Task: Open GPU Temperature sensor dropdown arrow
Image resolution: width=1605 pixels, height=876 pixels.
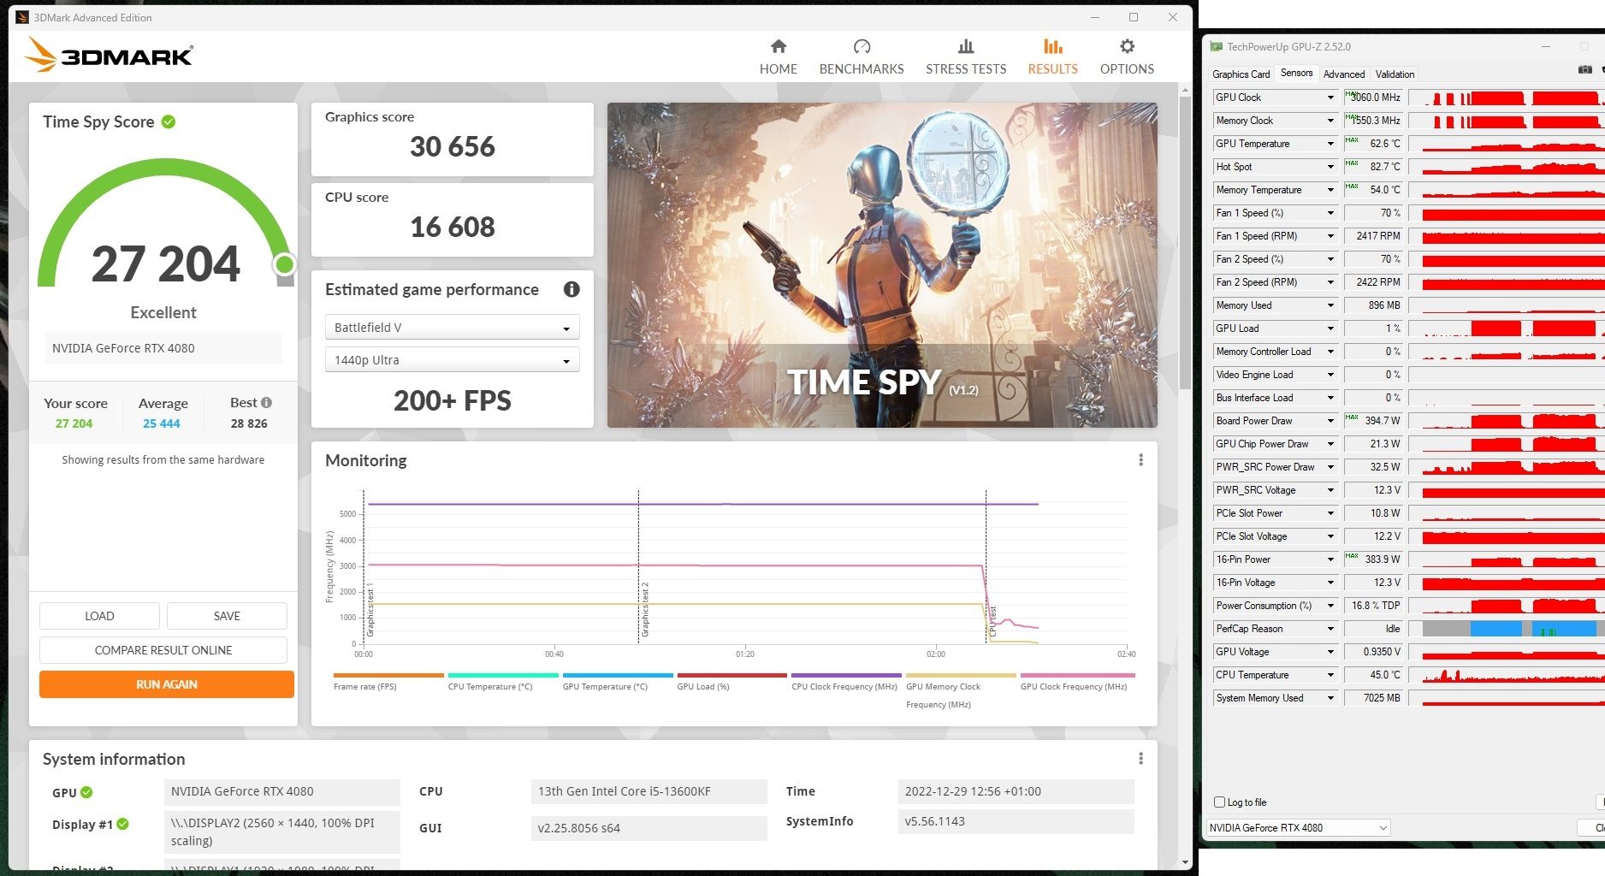Action: tap(1330, 144)
